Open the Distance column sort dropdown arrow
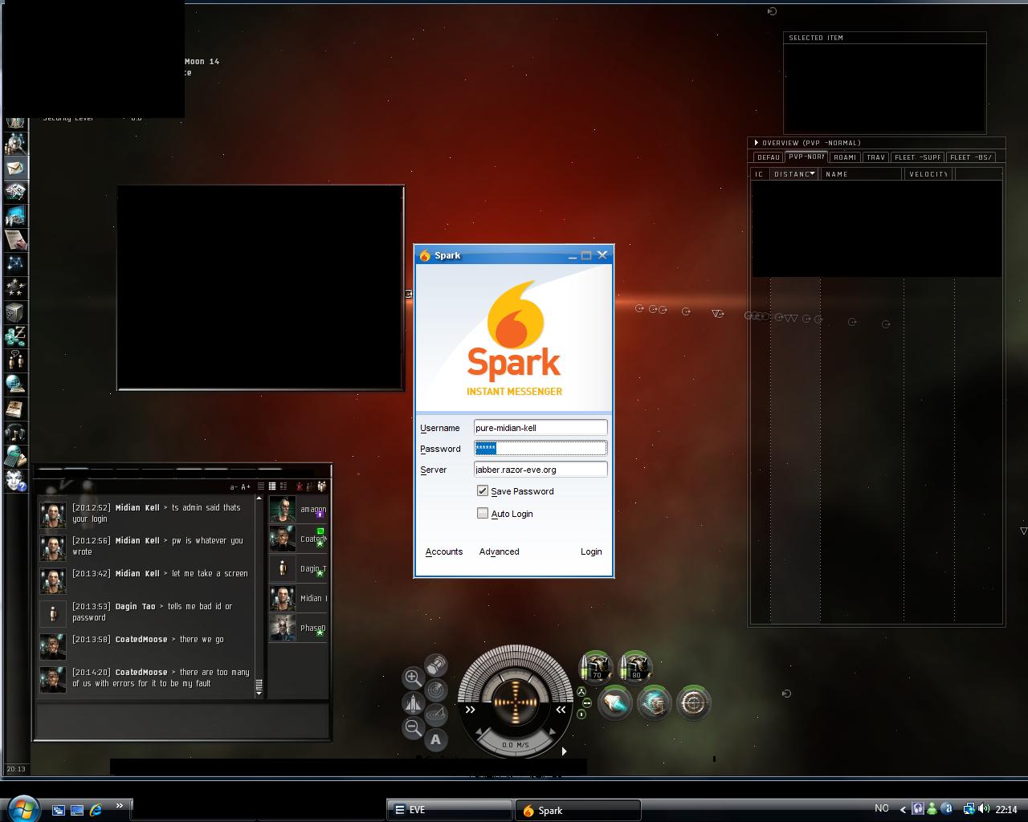Image resolution: width=1028 pixels, height=822 pixels. coord(812,173)
